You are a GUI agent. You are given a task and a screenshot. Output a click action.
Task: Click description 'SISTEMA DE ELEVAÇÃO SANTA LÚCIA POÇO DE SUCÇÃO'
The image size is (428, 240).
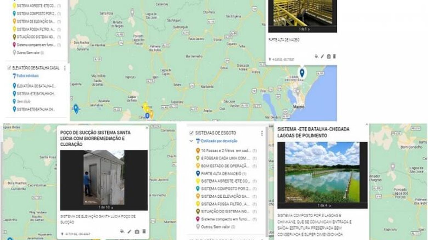(98, 219)
